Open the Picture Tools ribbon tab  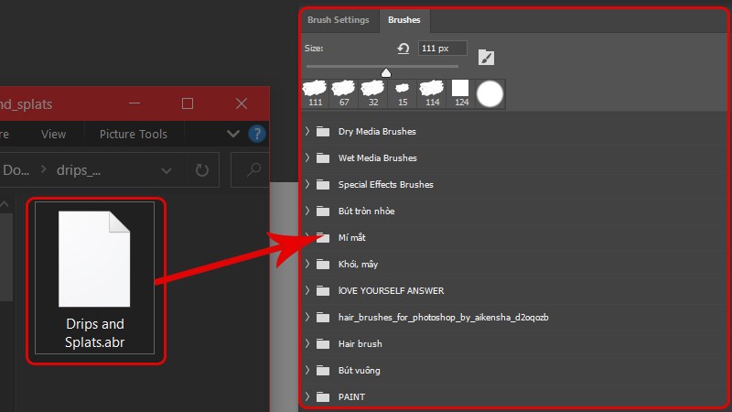pos(134,135)
